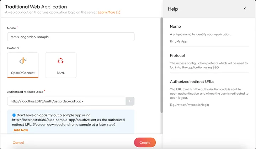Click the red SAML logo icon

[x=60, y=60]
